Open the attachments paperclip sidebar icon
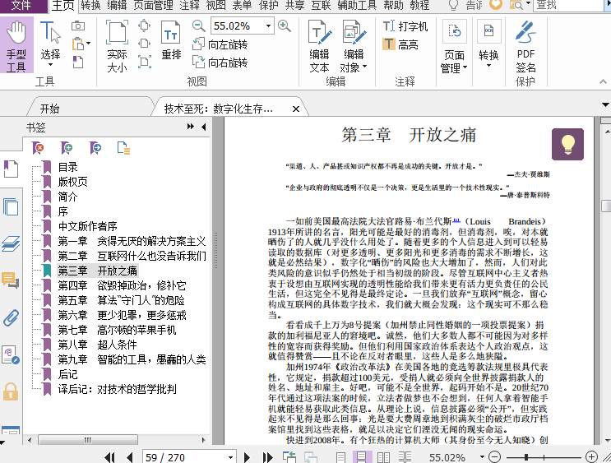The height and width of the screenshot is (463, 611). tap(11, 317)
